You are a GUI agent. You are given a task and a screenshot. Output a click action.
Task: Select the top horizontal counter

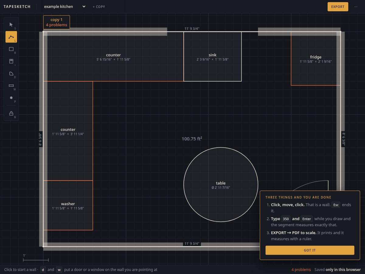pyautogui.click(x=113, y=56)
